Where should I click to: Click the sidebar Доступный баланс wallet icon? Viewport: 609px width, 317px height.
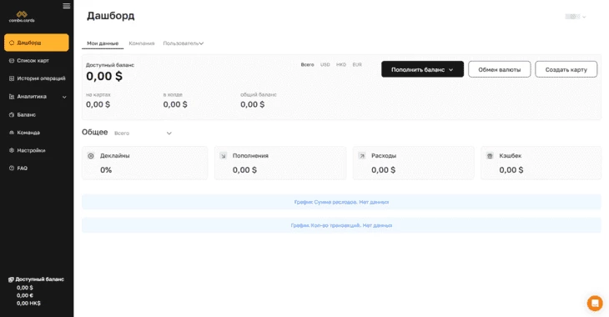point(11,279)
